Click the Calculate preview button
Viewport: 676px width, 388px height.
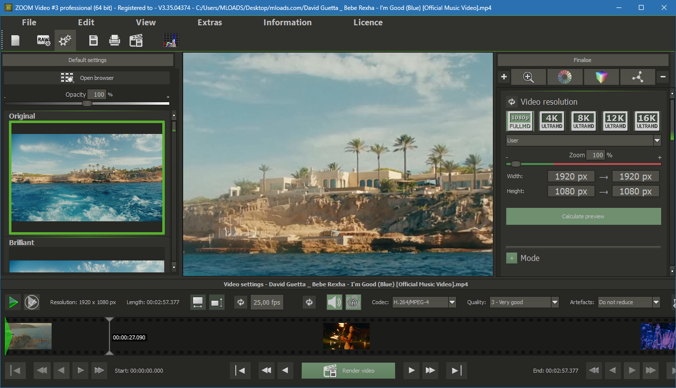point(584,216)
